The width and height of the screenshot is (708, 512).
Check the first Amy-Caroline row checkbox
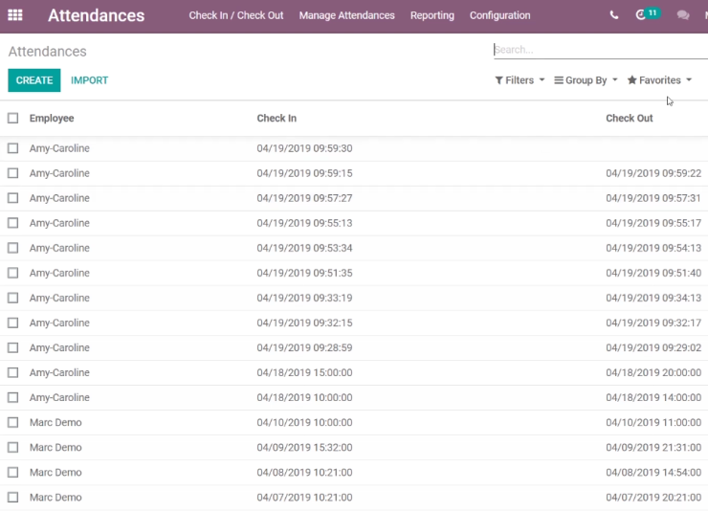pyautogui.click(x=12, y=148)
